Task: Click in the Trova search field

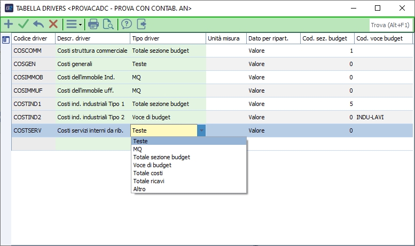Action: [390, 25]
